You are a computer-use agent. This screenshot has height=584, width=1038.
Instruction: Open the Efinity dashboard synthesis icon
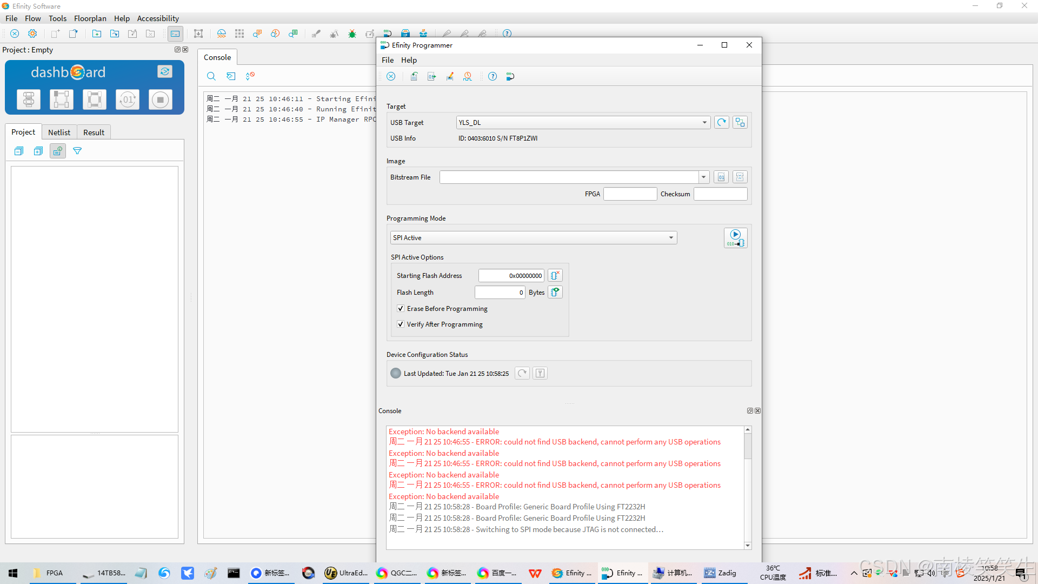pyautogui.click(x=28, y=99)
